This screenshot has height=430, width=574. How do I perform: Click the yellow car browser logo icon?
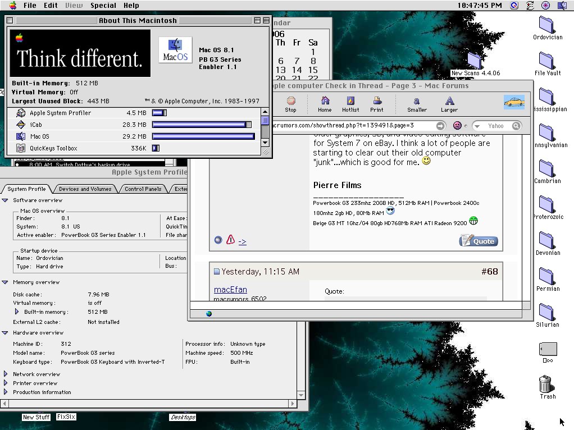[514, 102]
